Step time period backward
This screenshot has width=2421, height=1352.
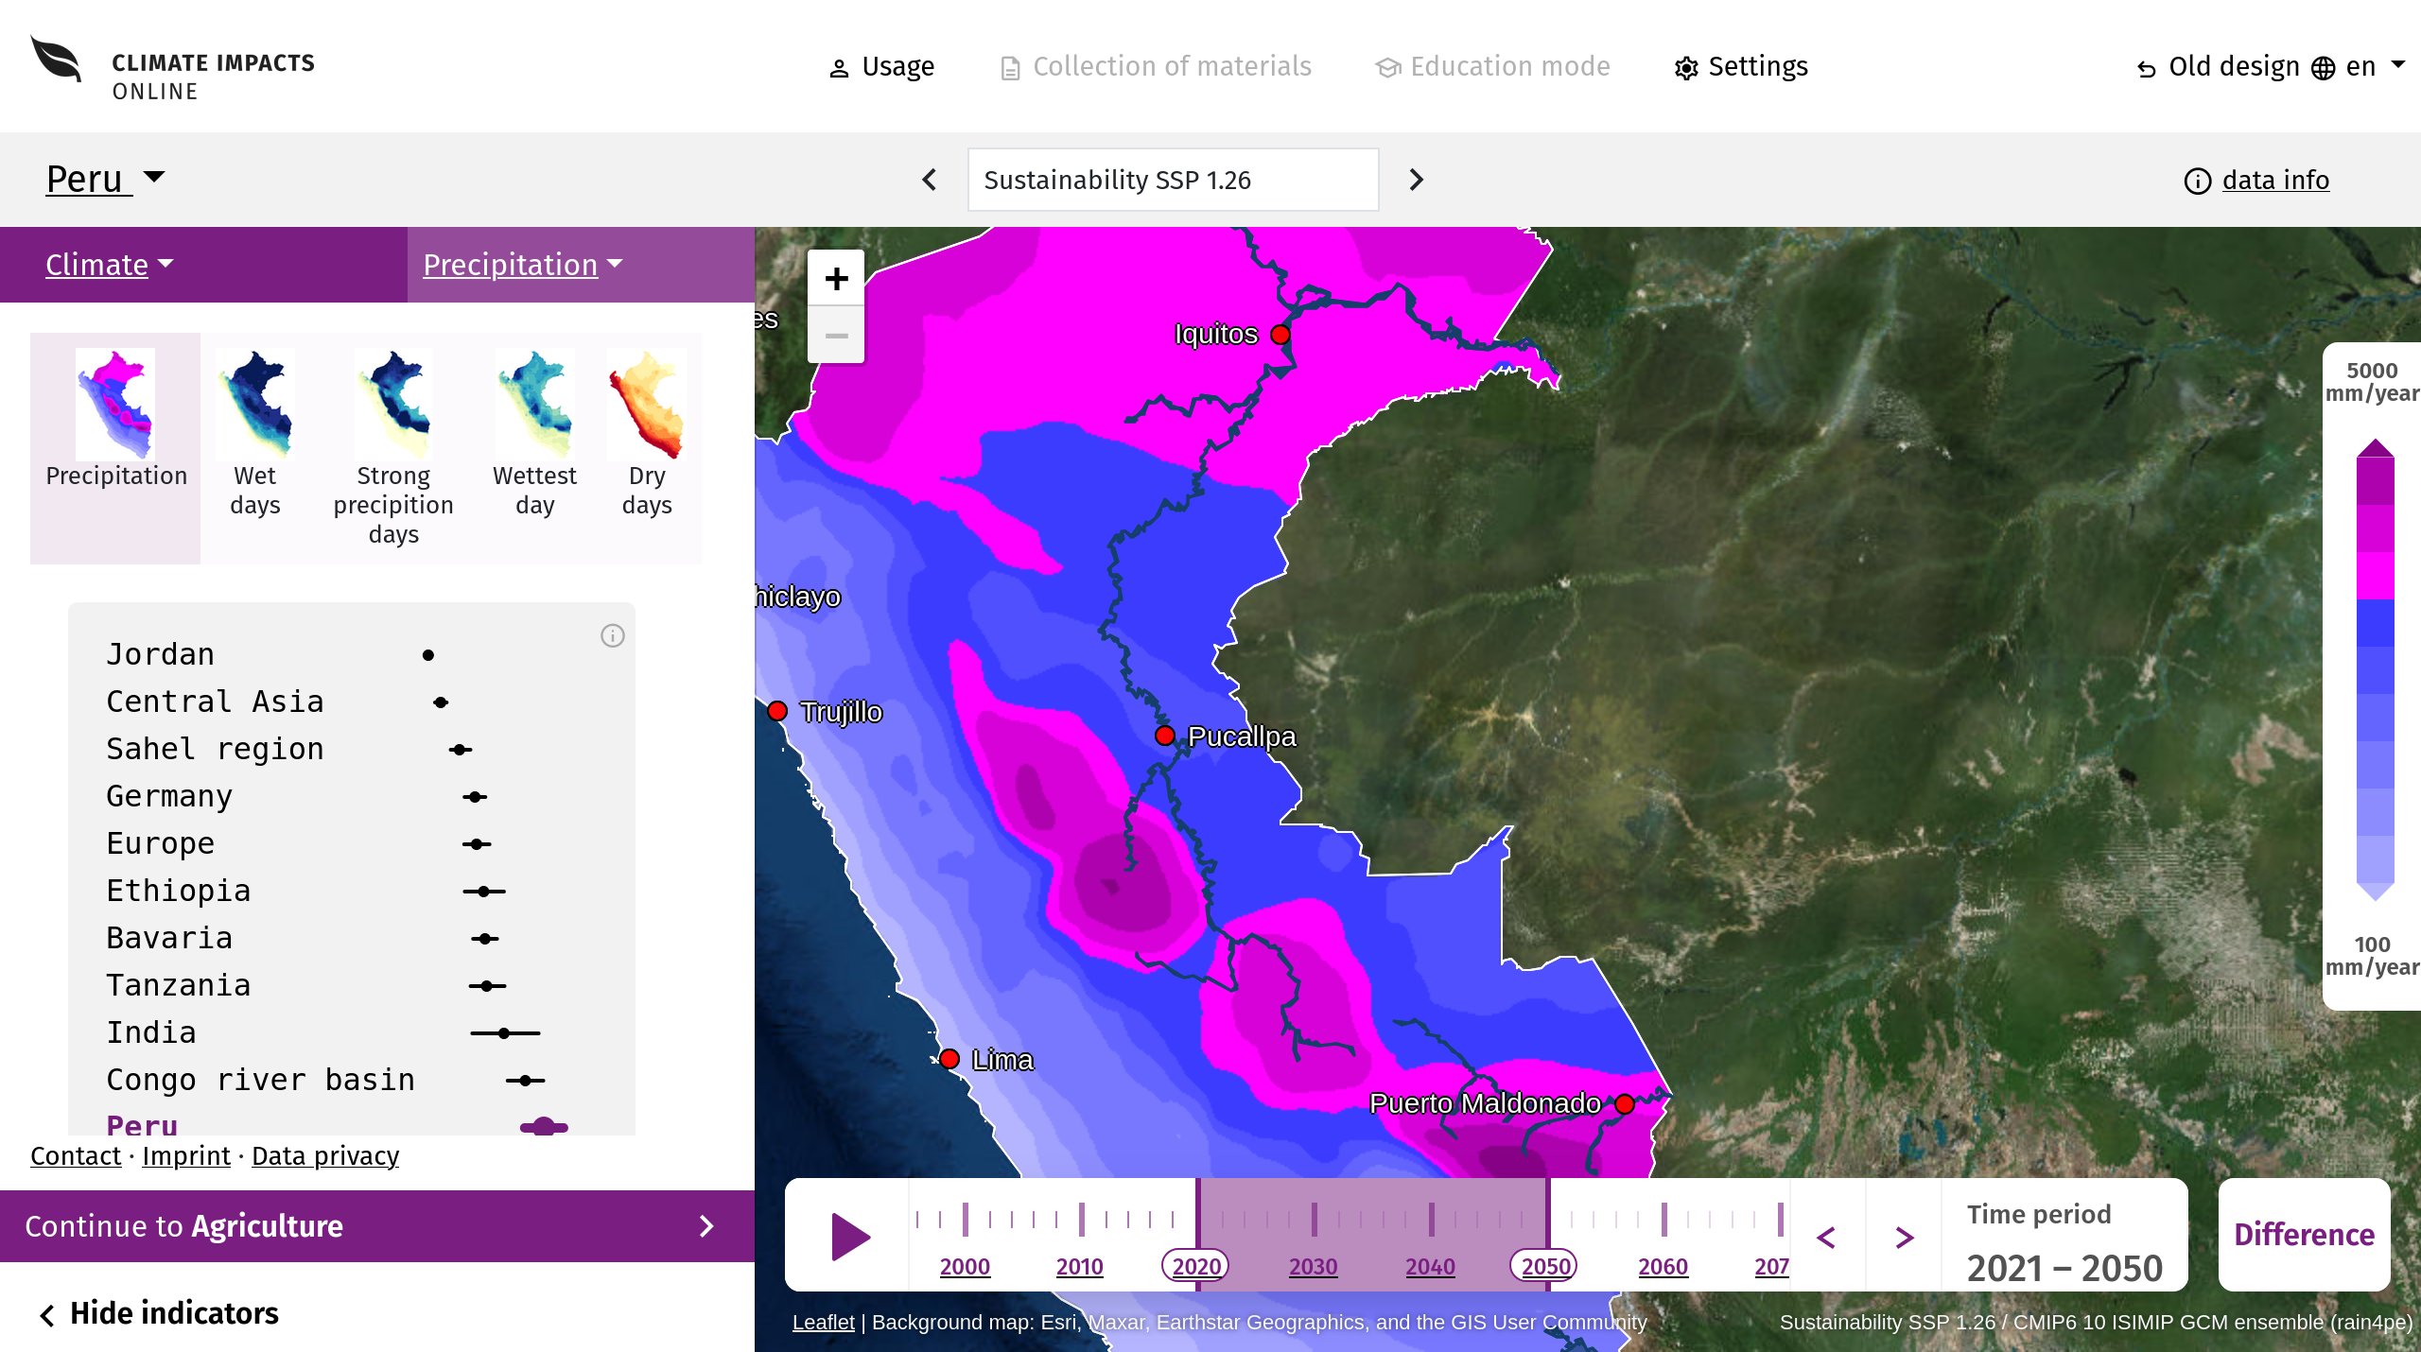(x=1826, y=1237)
